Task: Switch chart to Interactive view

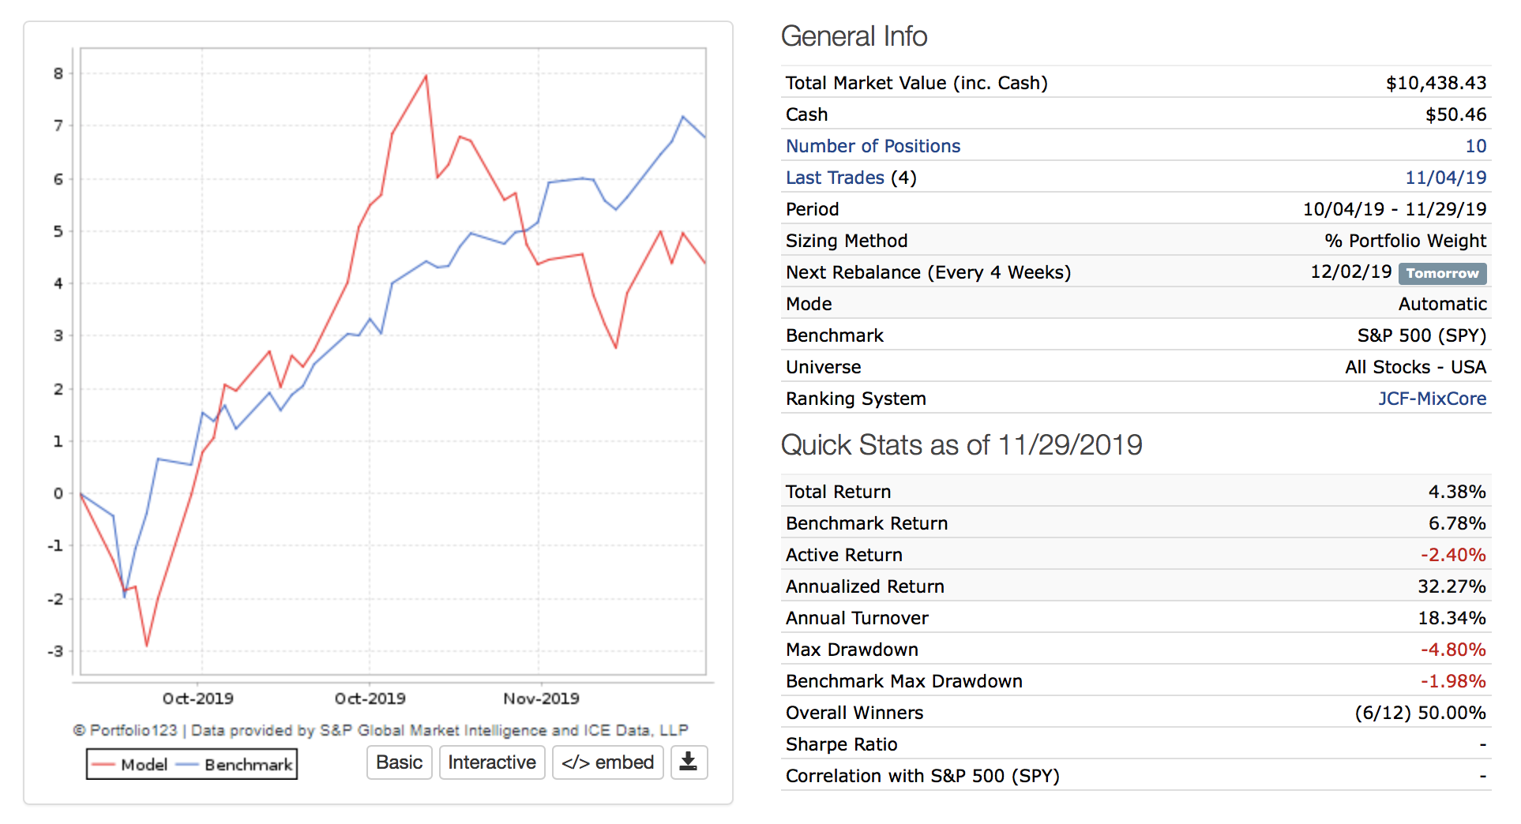Action: pyautogui.click(x=491, y=762)
